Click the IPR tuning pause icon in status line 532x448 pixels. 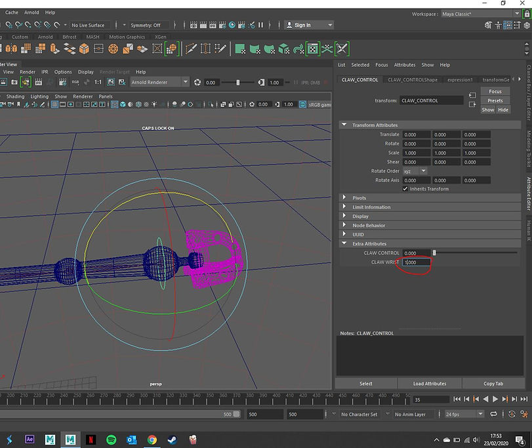pos(260,25)
